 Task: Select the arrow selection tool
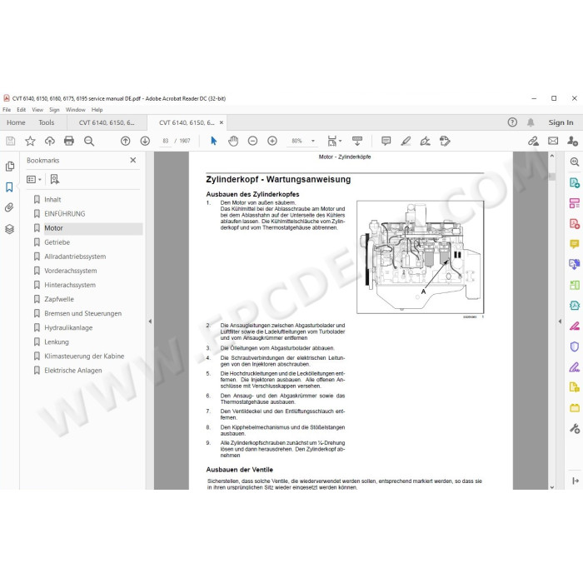click(x=213, y=141)
